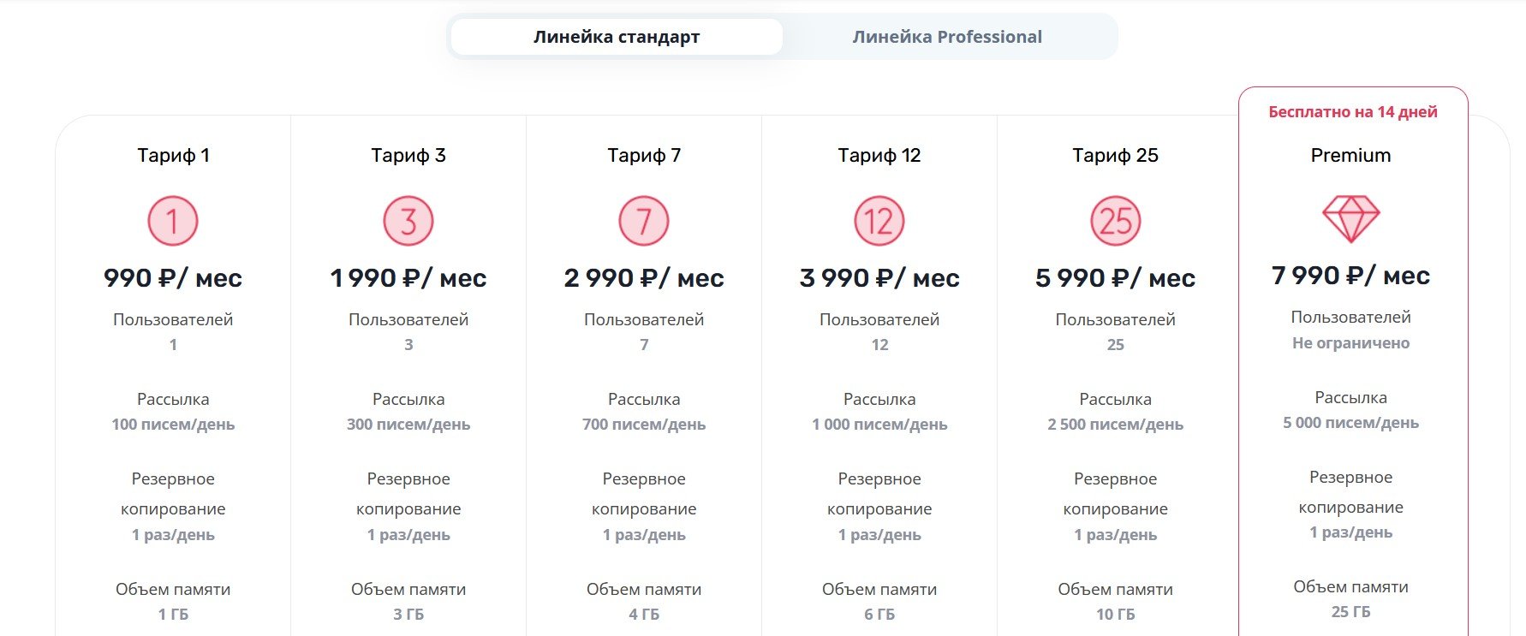Click the circled number 12 tariff icon

879,221
